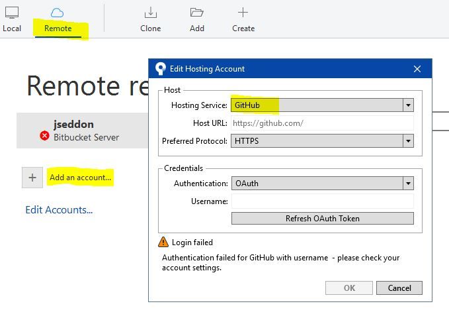Click the red error icon beside jseddon
Viewport: 449px width, 324px height.
click(x=44, y=135)
